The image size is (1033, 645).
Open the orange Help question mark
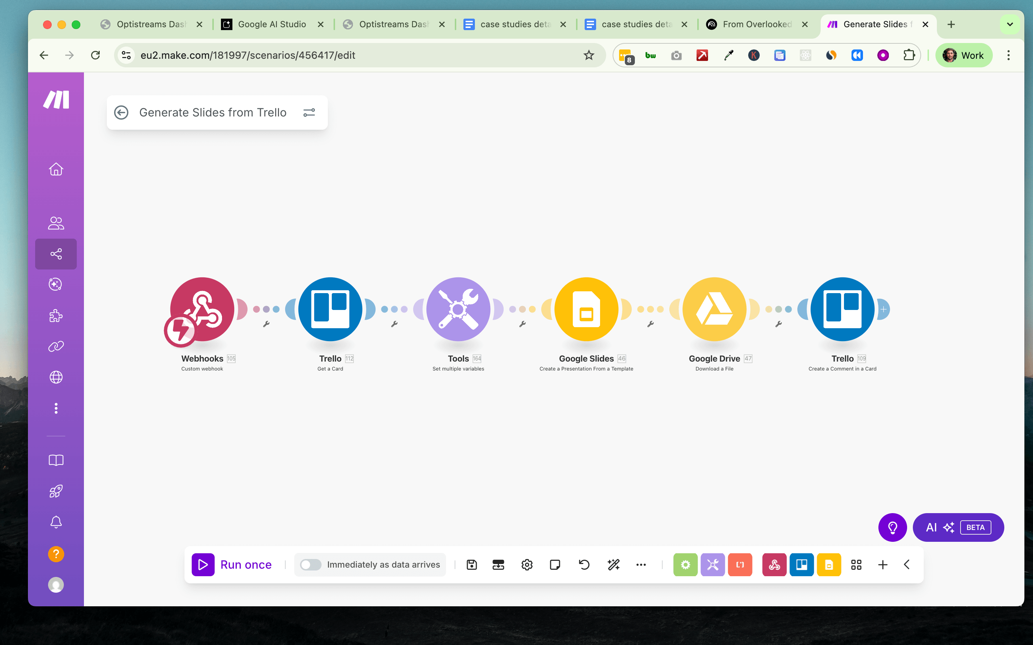(56, 554)
